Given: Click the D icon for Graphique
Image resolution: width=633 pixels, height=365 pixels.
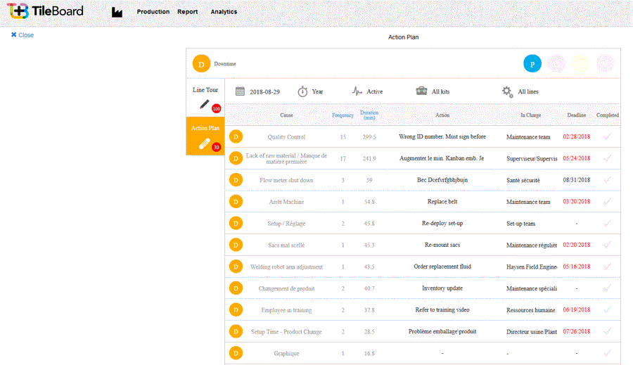Looking at the screenshot, I should (236, 353).
